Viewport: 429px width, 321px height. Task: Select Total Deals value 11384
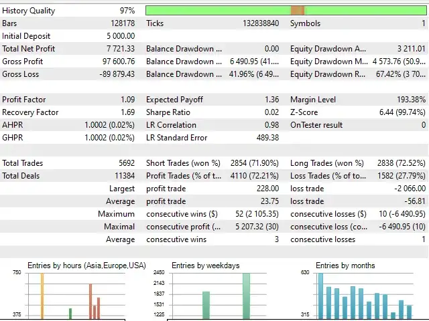click(x=125, y=176)
